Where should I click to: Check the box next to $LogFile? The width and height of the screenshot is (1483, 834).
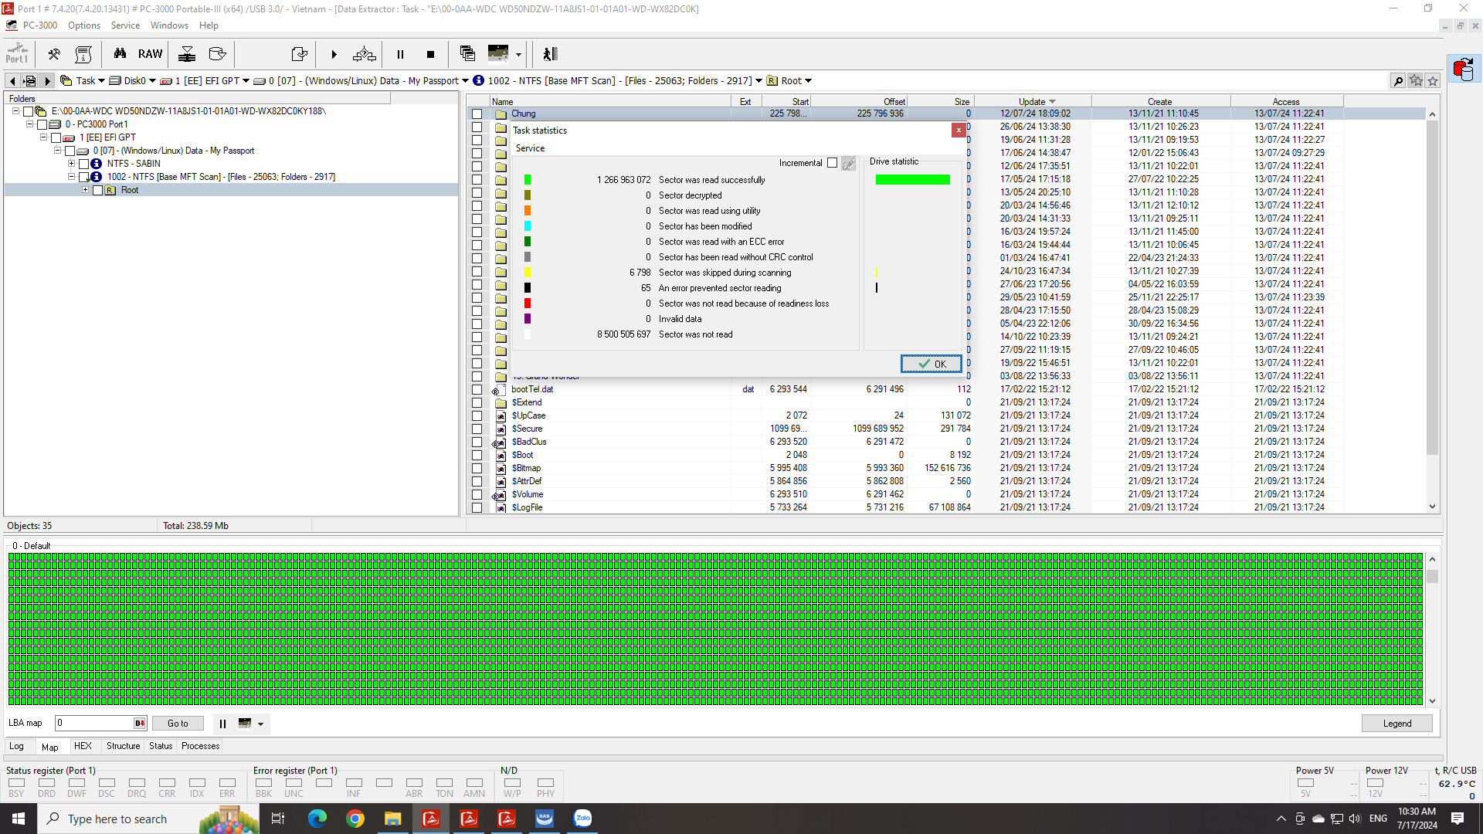pyautogui.click(x=477, y=508)
